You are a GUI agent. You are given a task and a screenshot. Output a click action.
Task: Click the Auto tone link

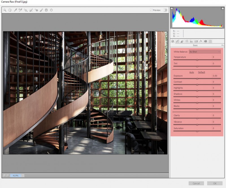tap(192, 72)
